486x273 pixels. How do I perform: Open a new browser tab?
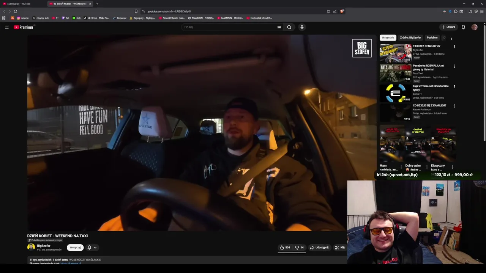pyautogui.click(x=97, y=4)
